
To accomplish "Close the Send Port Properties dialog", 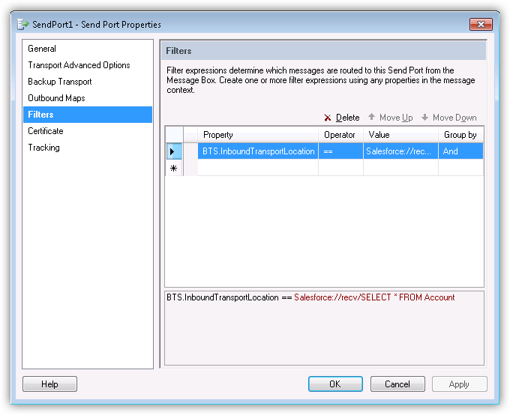I will (480, 24).
